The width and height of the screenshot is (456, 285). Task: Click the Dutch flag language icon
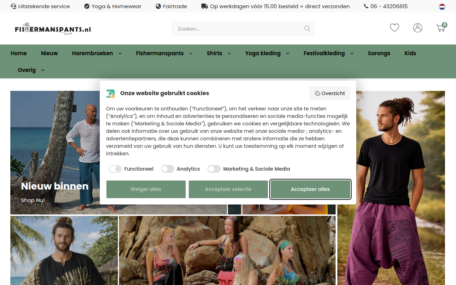click(442, 6)
